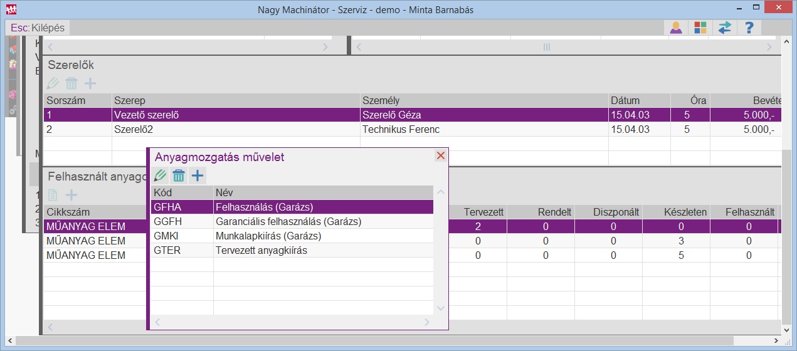Screen dimensions: 797x351
Task: Select the Vezető szerelő row
Action: click(412, 115)
